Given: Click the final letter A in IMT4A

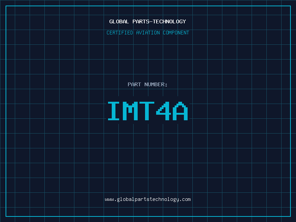Looking at the screenshot, I should [180, 111].
